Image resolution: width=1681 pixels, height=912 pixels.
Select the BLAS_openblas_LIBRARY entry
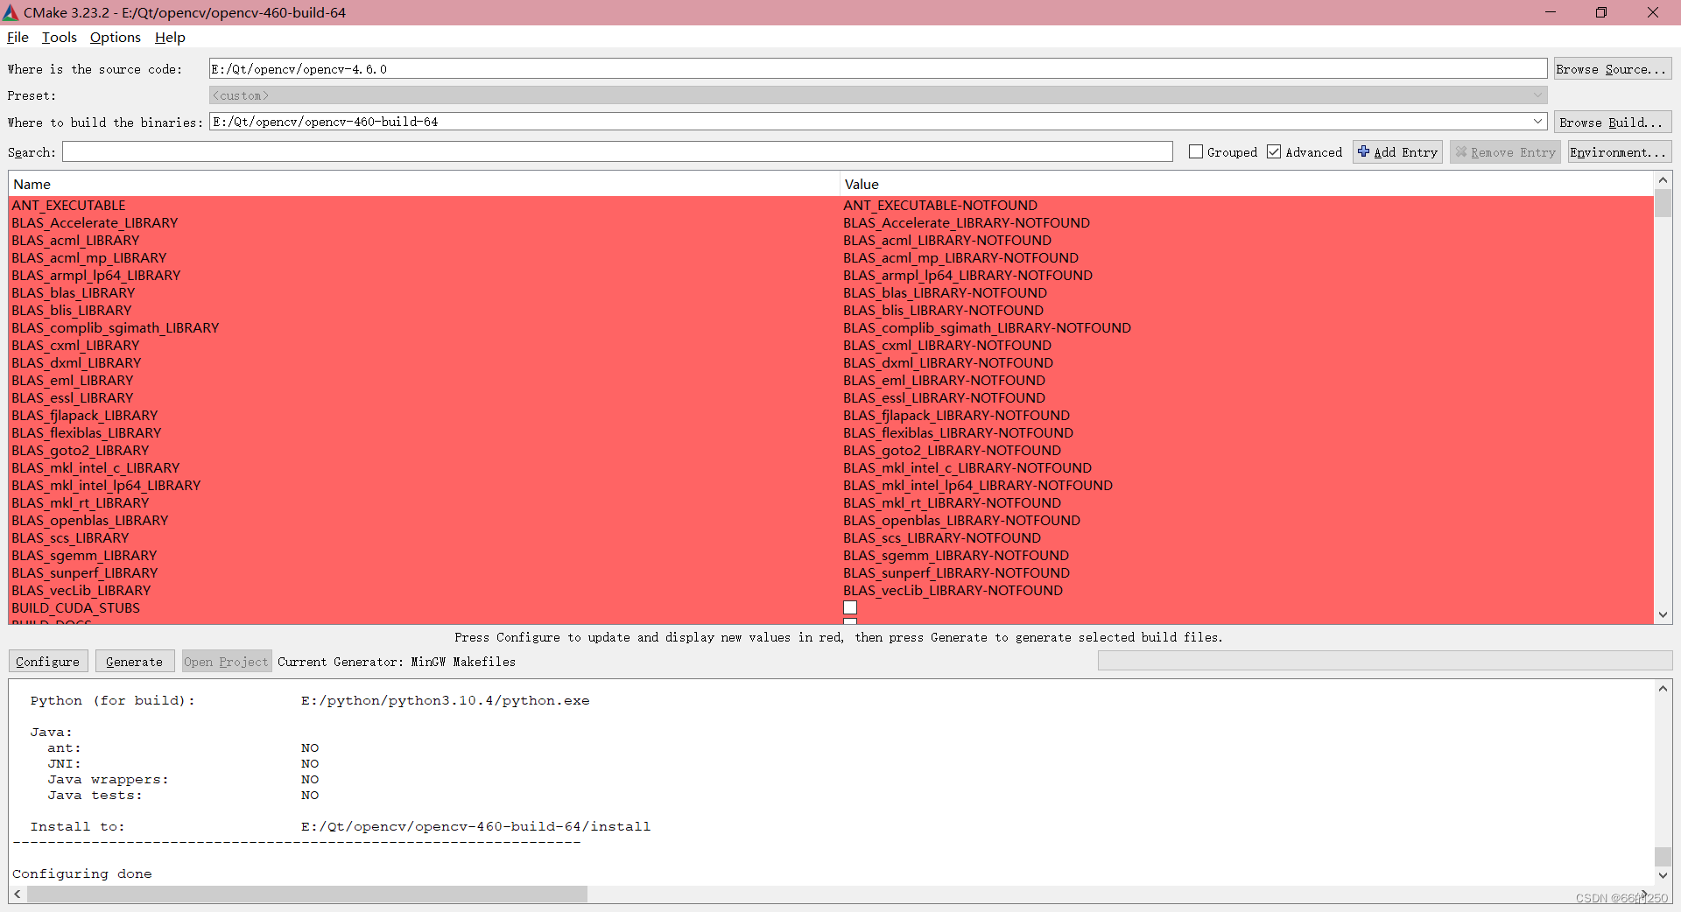coord(90,520)
